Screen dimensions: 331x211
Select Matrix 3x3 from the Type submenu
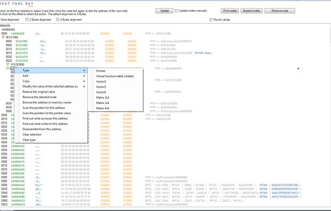[116, 97]
